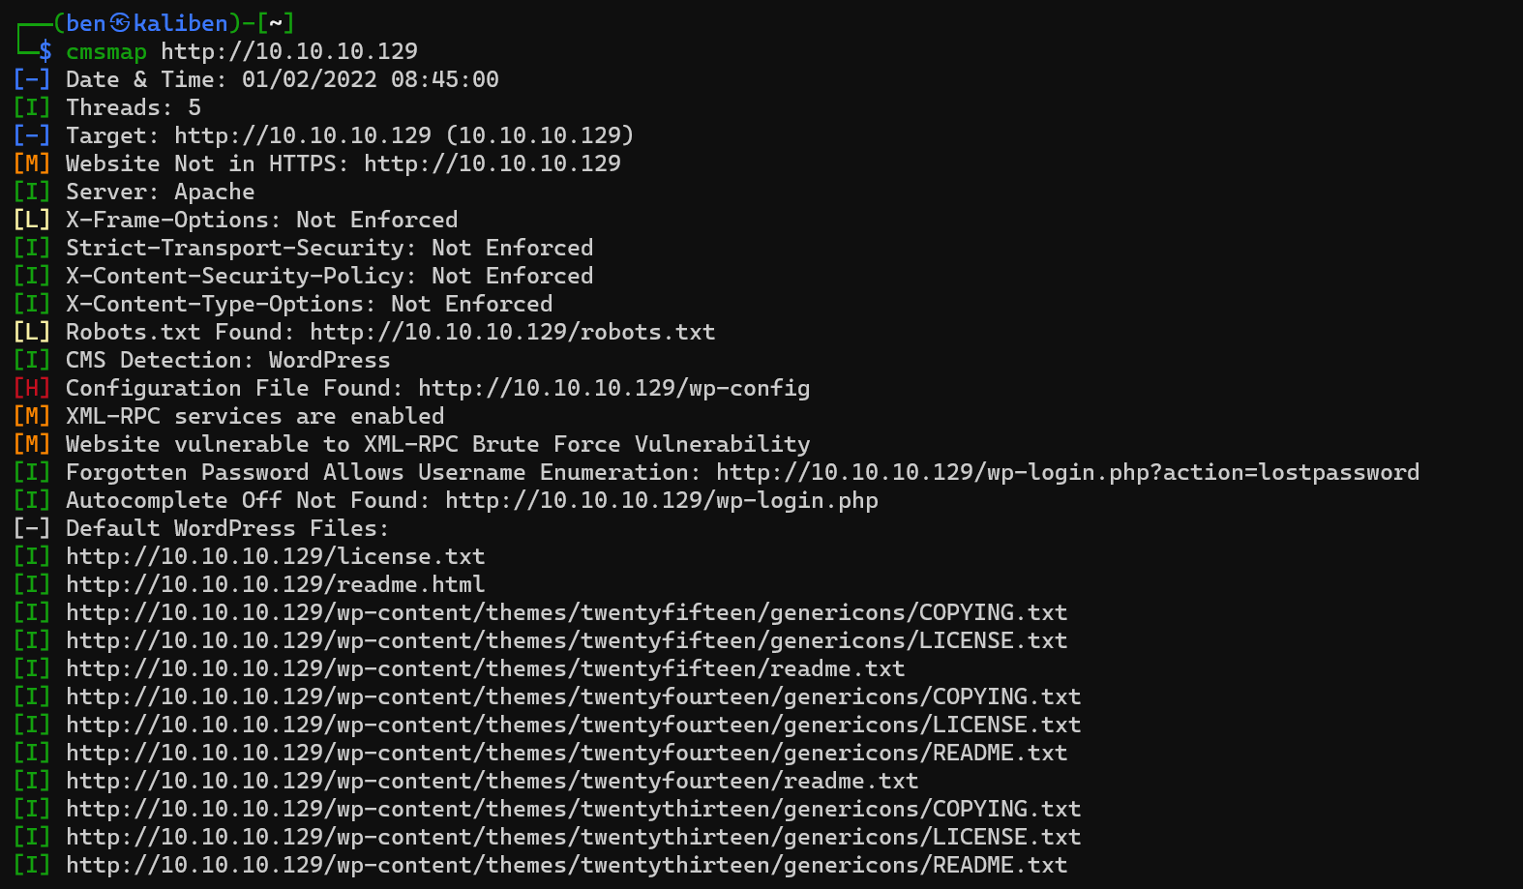The image size is (1523, 889).
Task: Open the license.txt link
Action: tap(275, 556)
